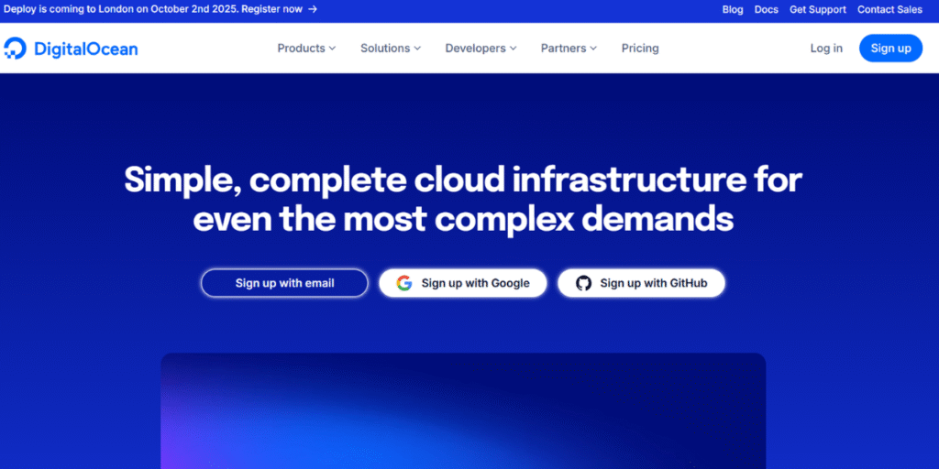Click Contact Sales in top bar
The image size is (939, 469).
[x=889, y=9]
